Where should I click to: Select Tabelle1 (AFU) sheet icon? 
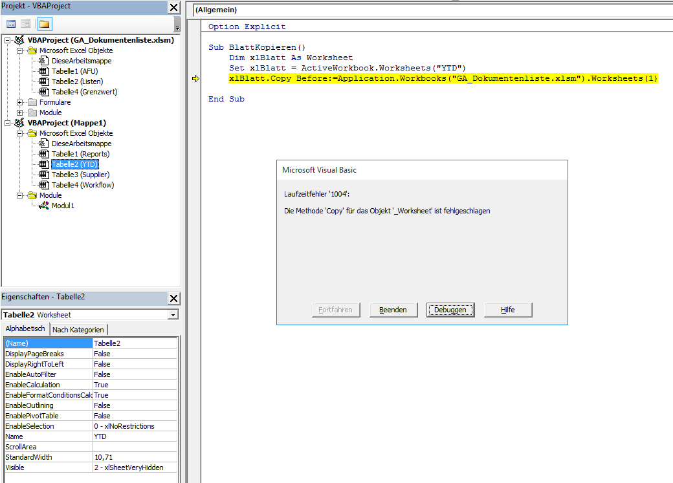43,71
